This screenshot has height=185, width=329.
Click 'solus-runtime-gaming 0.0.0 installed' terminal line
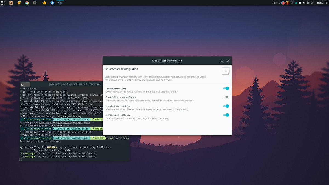(x=44, y=126)
